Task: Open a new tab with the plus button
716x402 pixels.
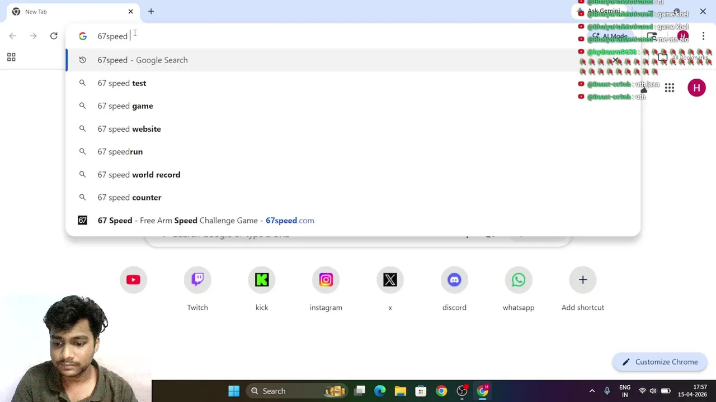Action: [x=151, y=11]
